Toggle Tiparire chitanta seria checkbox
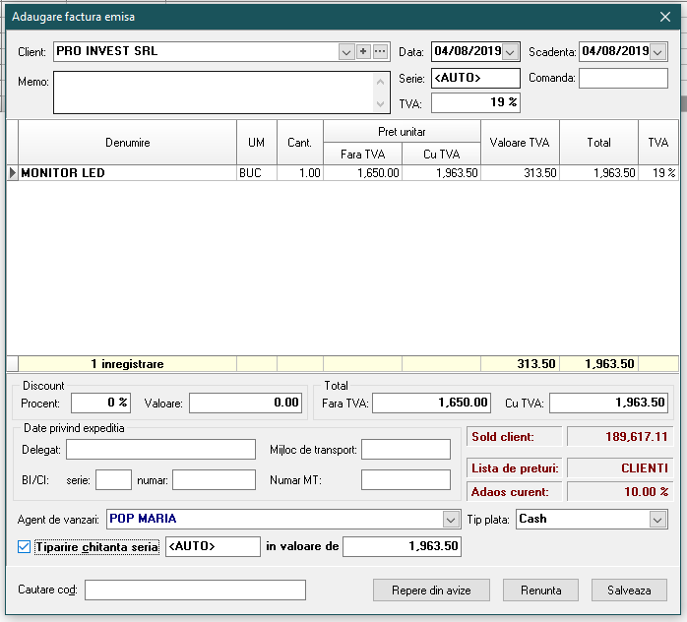The image size is (687, 622). pos(25,547)
